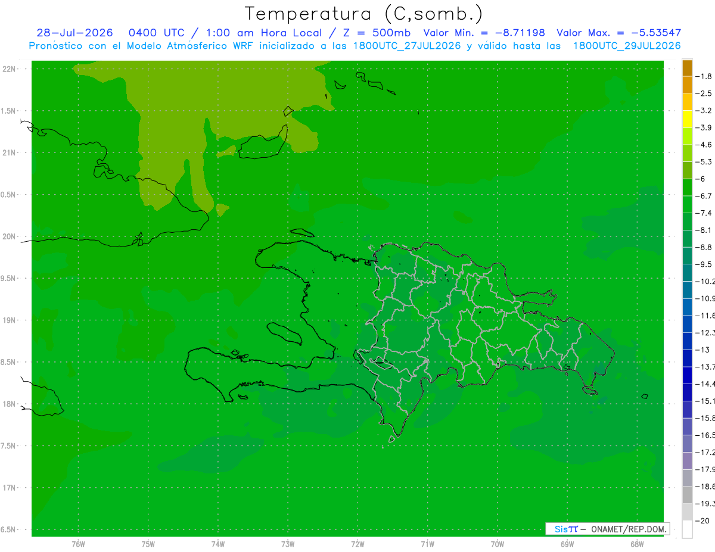The image size is (715, 552).
Task: Click the '-13' colorbar label
Action: [x=704, y=350]
